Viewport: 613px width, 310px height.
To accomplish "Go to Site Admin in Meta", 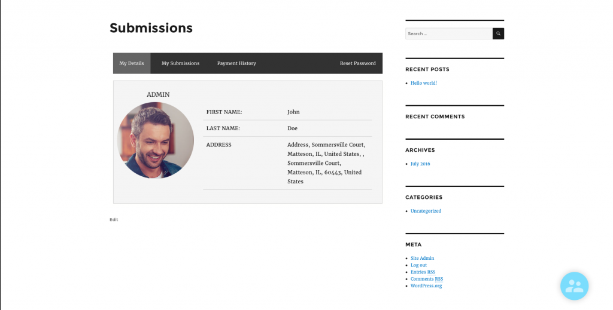I will point(422,258).
